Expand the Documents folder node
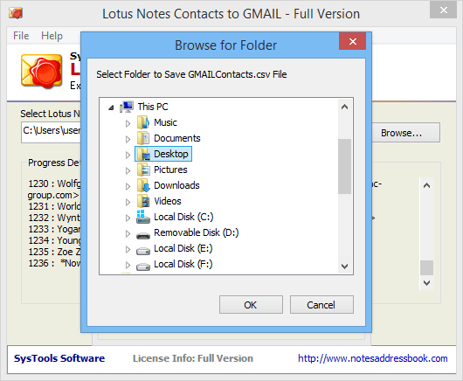Image resolution: width=463 pixels, height=381 pixels. click(128, 139)
